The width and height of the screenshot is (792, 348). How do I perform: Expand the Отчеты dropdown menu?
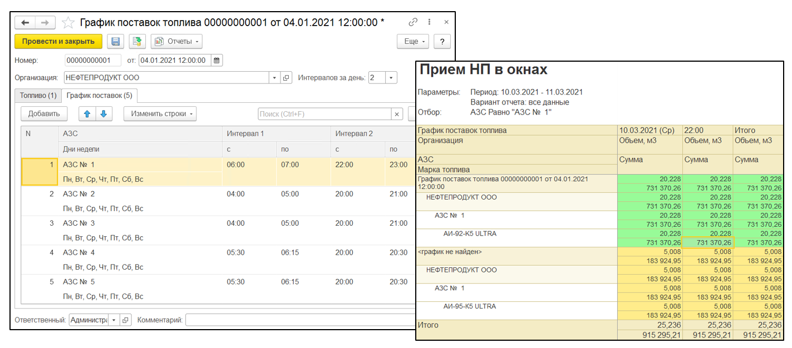[x=176, y=42]
